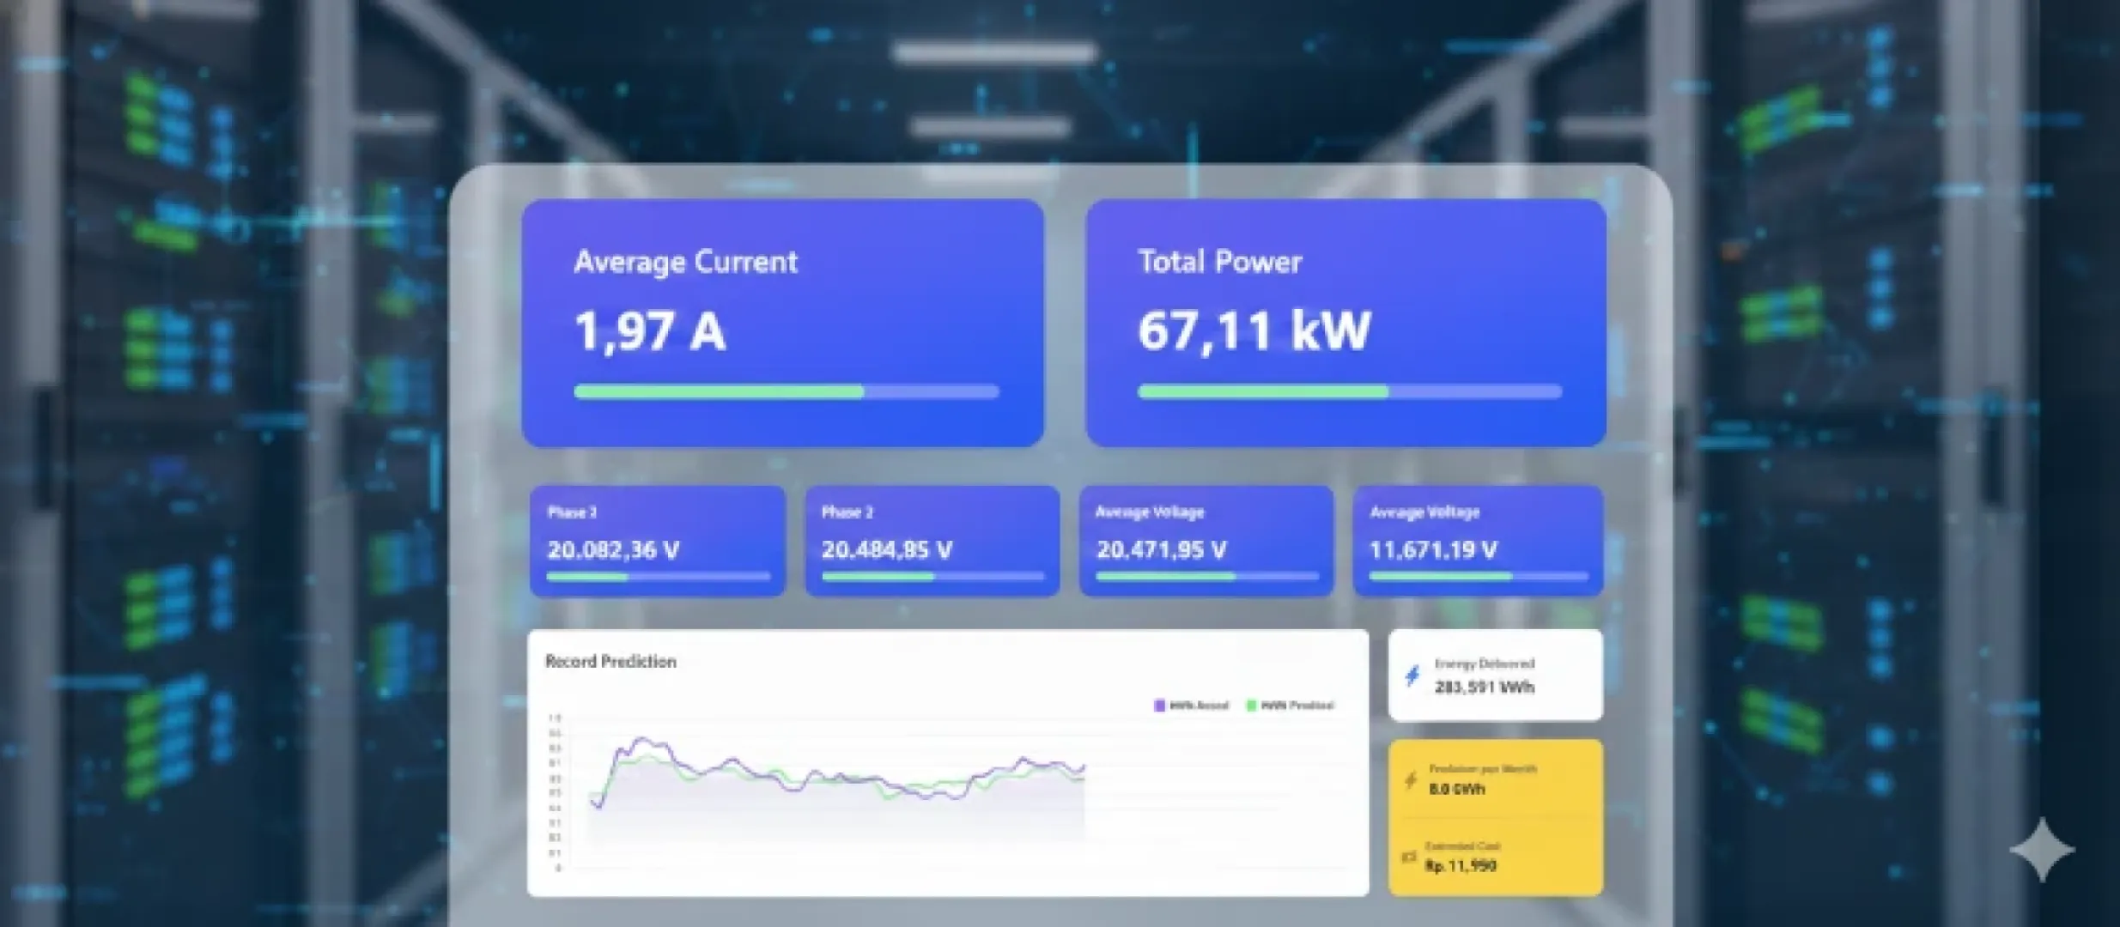This screenshot has height=927, width=2120.
Task: Select the Average Voltage 20.471,95 V card
Action: coord(1206,541)
